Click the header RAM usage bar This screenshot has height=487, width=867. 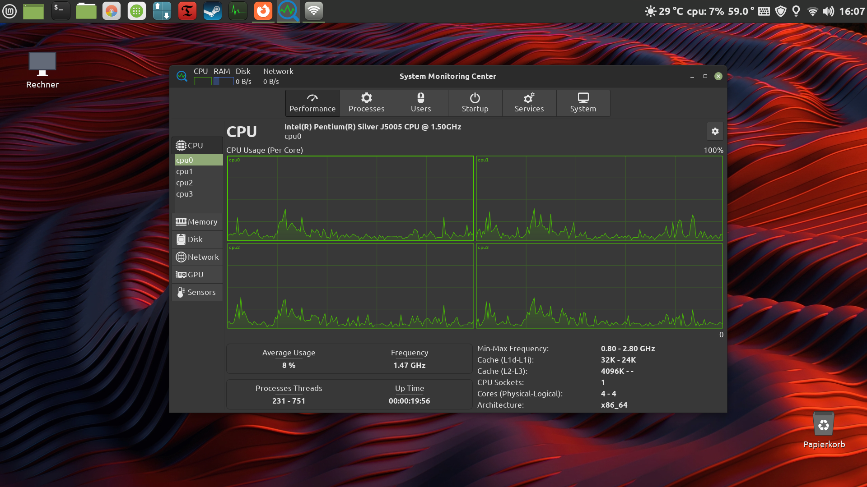pyautogui.click(x=224, y=82)
